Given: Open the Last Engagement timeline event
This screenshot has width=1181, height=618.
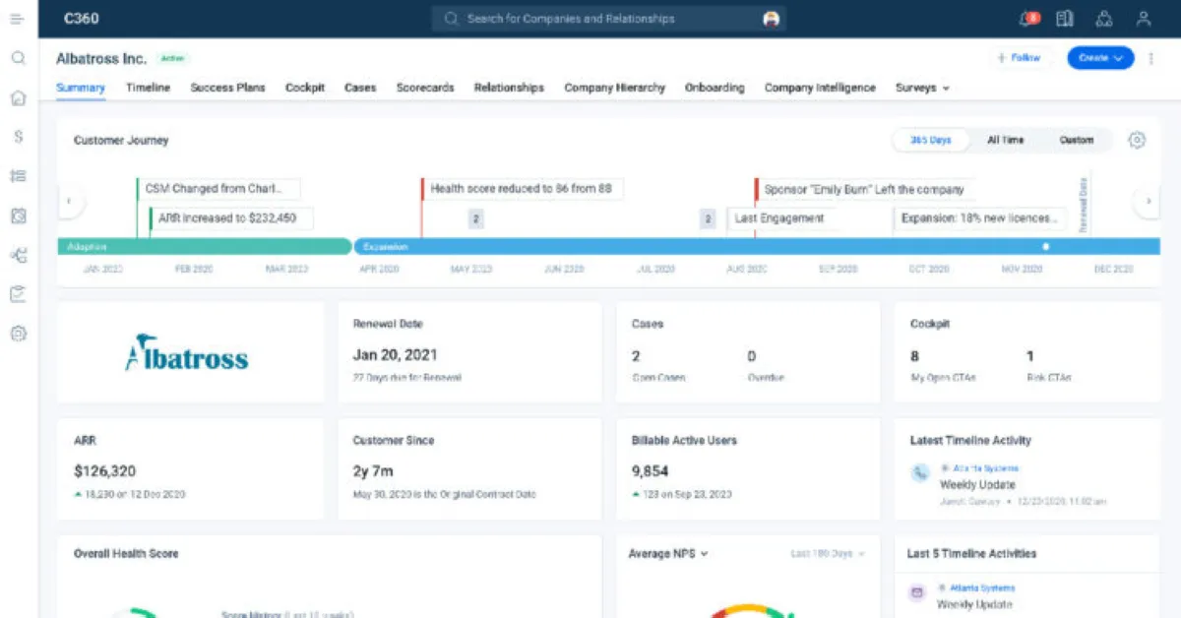Looking at the screenshot, I should [x=783, y=218].
